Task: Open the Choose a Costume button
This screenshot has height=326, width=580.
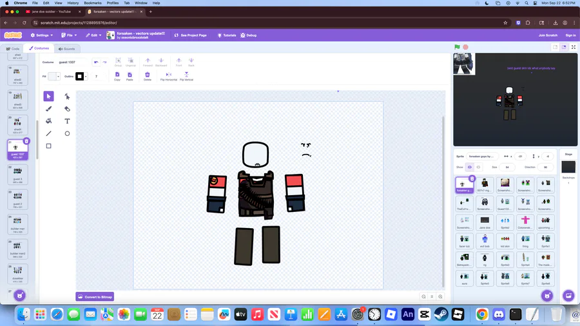Action: click(19, 295)
